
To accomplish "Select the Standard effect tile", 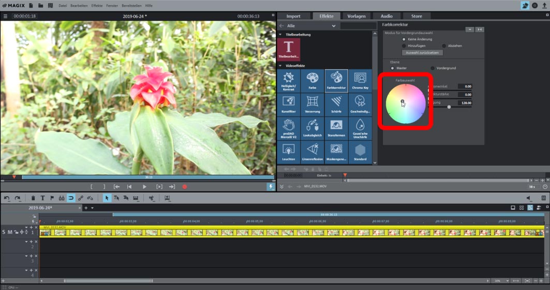I will [360, 152].
